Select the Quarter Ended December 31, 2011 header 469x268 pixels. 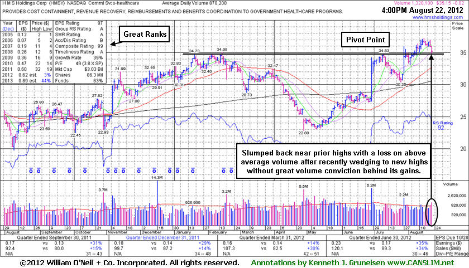(x=162, y=238)
